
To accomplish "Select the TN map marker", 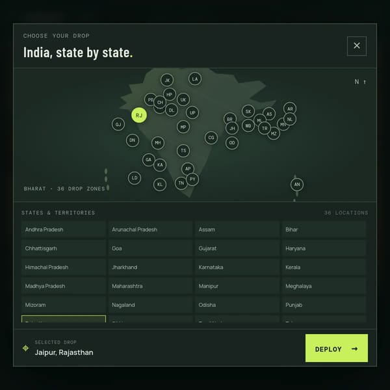I will point(181,183).
